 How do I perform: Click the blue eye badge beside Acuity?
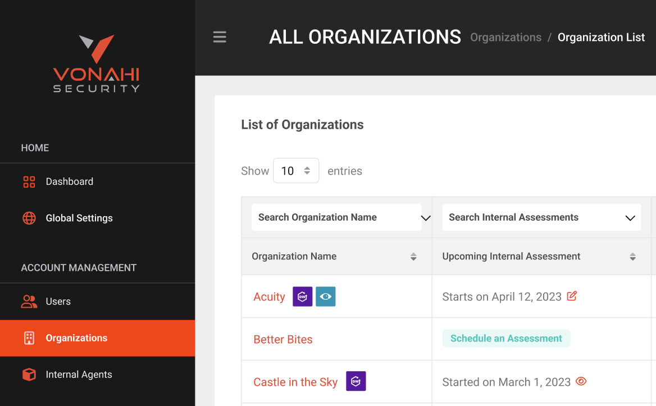point(325,296)
